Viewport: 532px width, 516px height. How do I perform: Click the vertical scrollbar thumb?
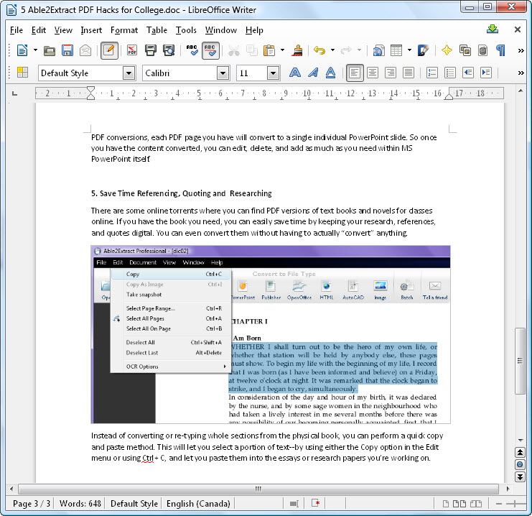pos(520,361)
